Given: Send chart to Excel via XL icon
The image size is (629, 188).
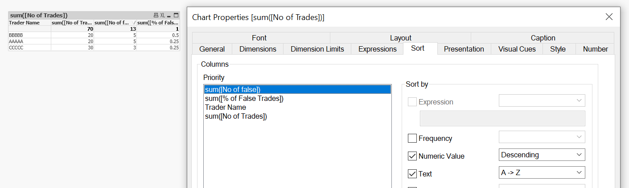Looking at the screenshot, I should click(163, 15).
